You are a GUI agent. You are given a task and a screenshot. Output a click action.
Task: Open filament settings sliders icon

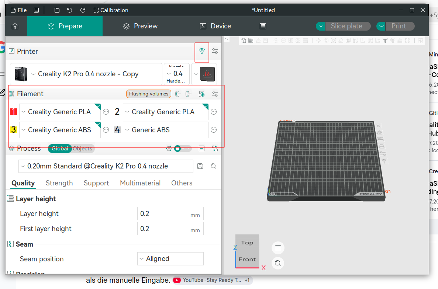215,94
